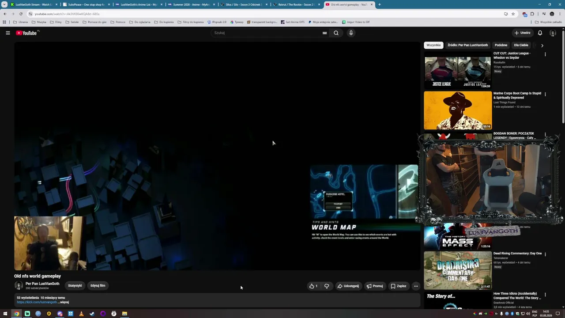Viewport: 565px width, 318px height.
Task: Open the Chrome extensions puzzle icon
Action: pyautogui.click(x=532, y=14)
